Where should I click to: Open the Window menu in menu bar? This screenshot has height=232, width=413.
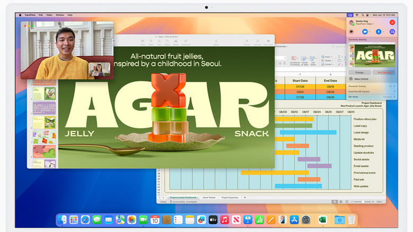click(x=60, y=15)
